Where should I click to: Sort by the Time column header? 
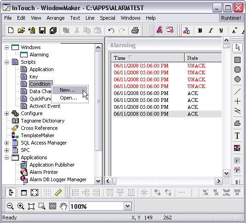(x=148, y=58)
